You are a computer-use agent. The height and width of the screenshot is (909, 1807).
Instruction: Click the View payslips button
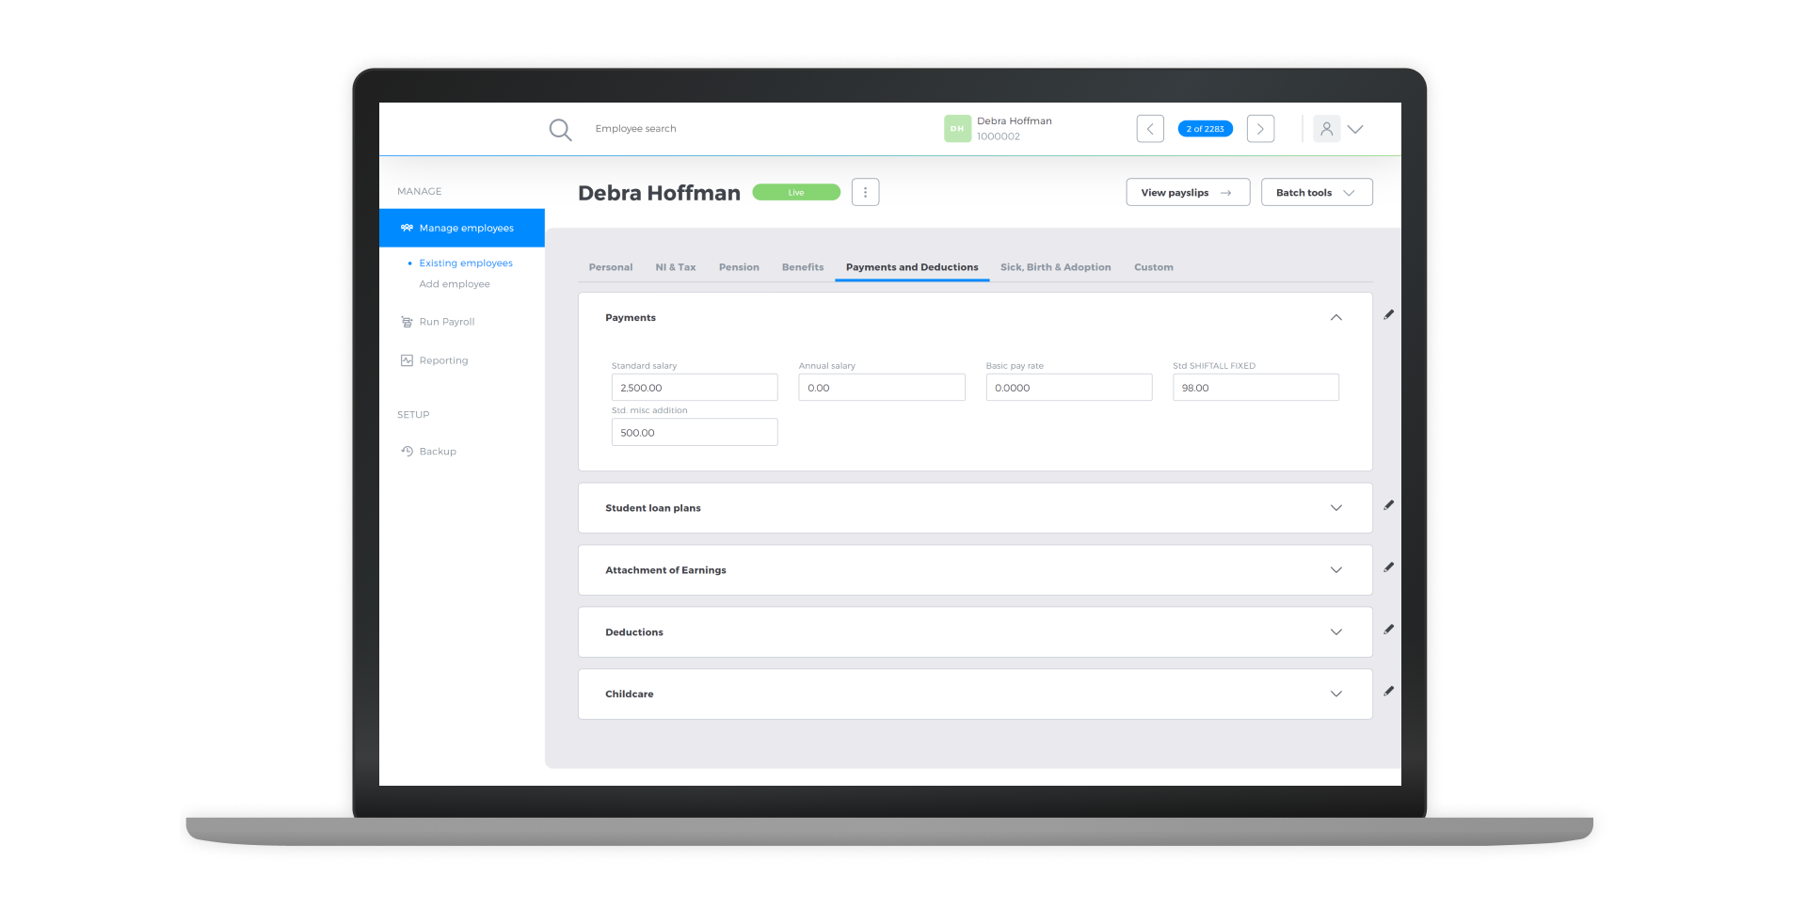1187,193
